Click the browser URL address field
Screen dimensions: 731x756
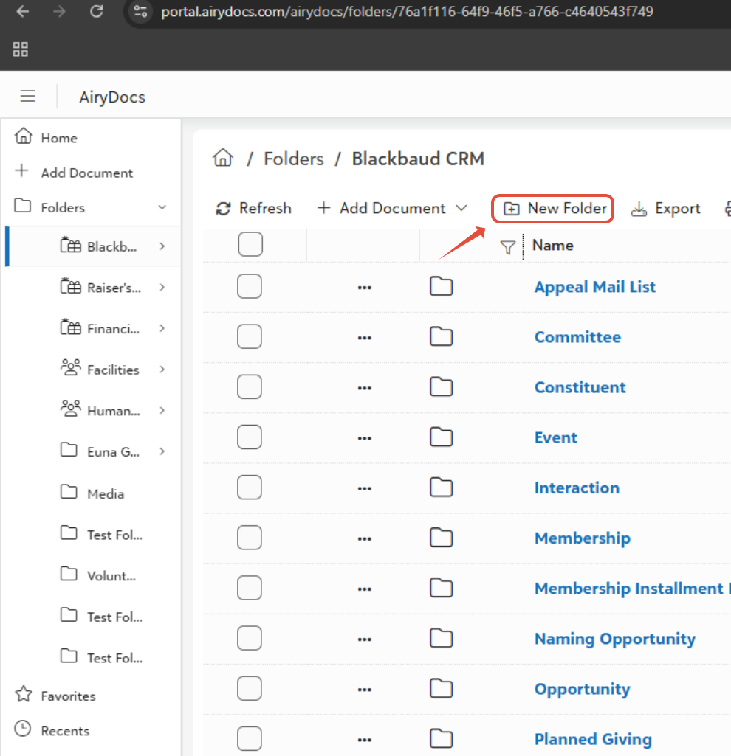(407, 11)
